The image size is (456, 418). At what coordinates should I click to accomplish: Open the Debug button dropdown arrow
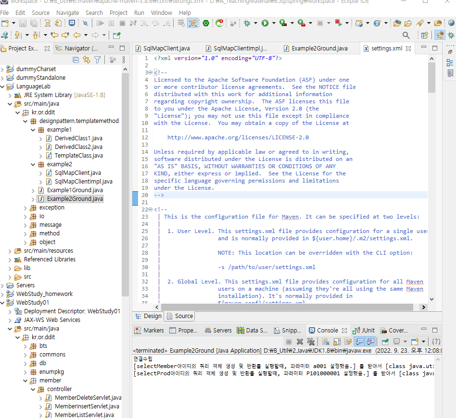coord(255,23)
